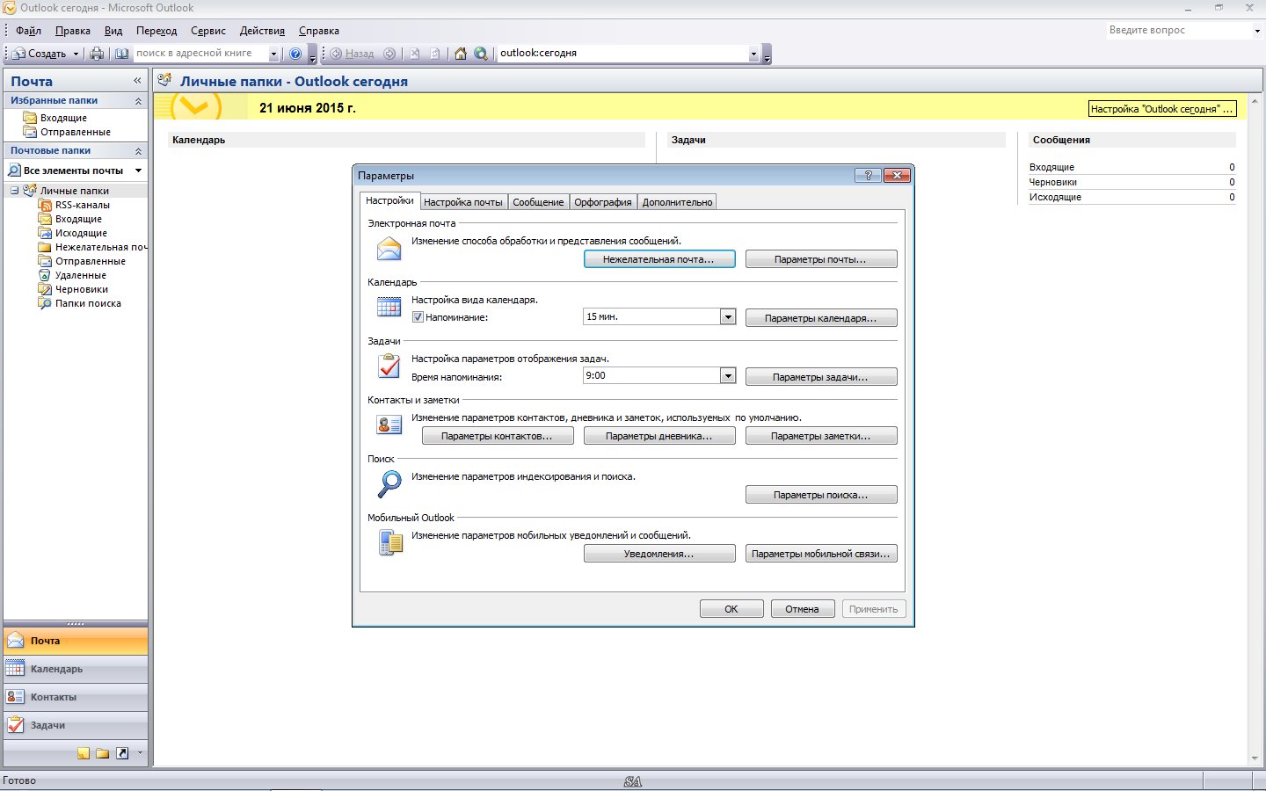Click the address book search field

[200, 54]
